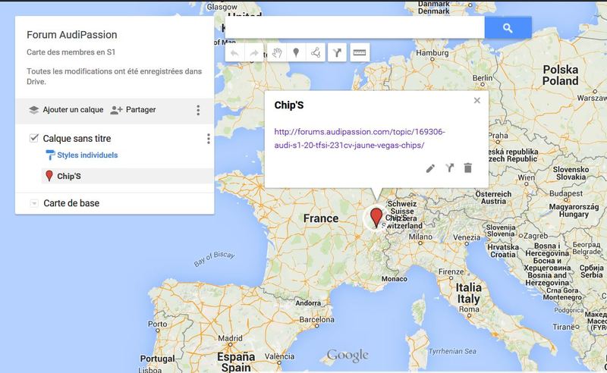The image size is (607, 373).
Task: Delete the Chip'S marker using trash icon
Action: 467,168
